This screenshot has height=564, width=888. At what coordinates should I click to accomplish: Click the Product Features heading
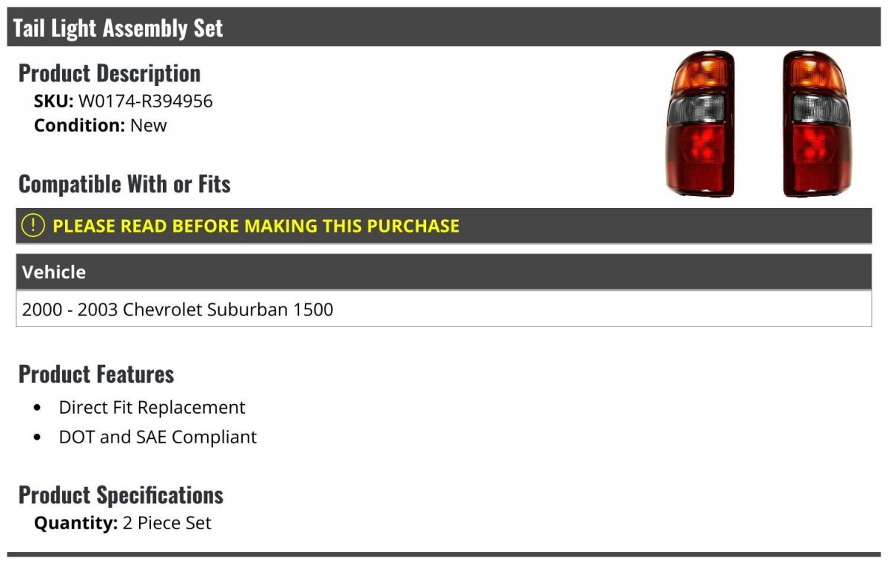[96, 375]
